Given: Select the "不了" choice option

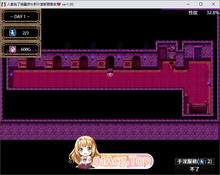Looking at the screenshot, I should click(x=194, y=169).
